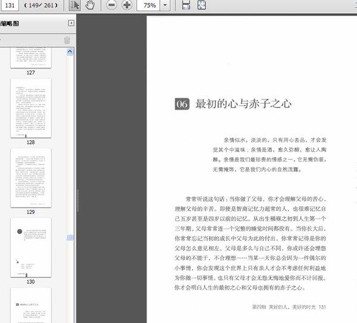Click paragraph line starting 常常听说这句话
The image size is (357, 323).
(256, 199)
